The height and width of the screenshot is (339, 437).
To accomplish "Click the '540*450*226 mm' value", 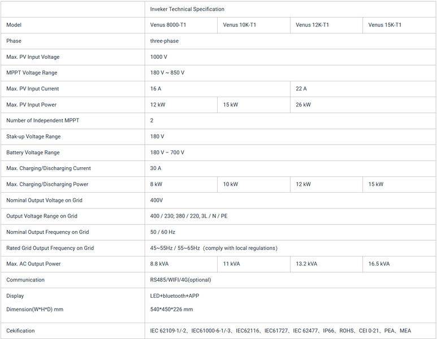I will coord(171,309).
